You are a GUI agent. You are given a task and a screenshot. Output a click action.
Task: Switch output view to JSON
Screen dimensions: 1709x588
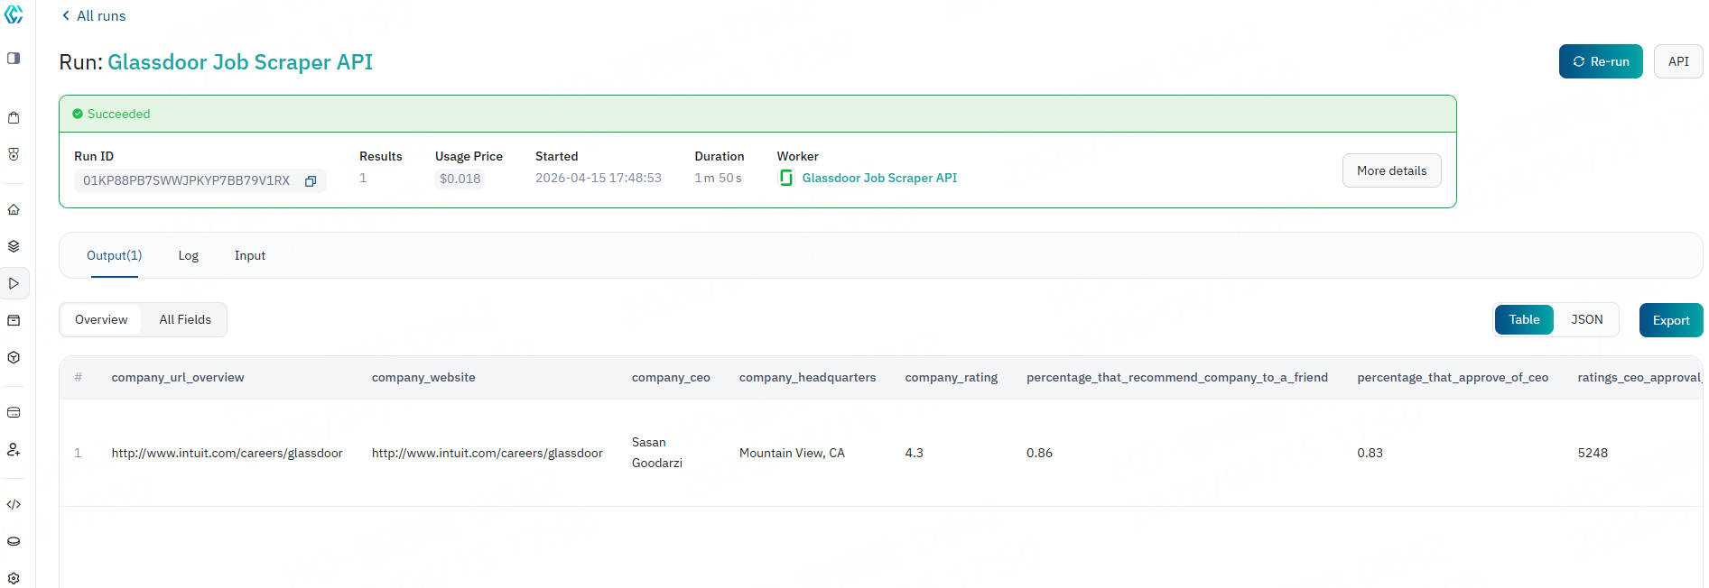[x=1586, y=320]
